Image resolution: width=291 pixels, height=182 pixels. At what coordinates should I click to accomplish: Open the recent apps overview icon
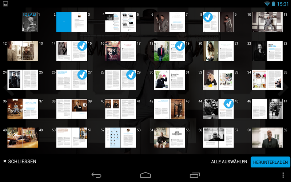(195, 175)
